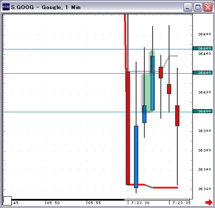Click the 7-23:35 time axis label
The height and width of the screenshot is (208, 215).
[x=182, y=203]
